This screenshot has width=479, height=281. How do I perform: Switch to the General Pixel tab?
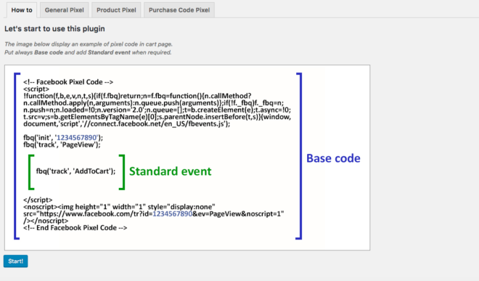[x=64, y=10]
